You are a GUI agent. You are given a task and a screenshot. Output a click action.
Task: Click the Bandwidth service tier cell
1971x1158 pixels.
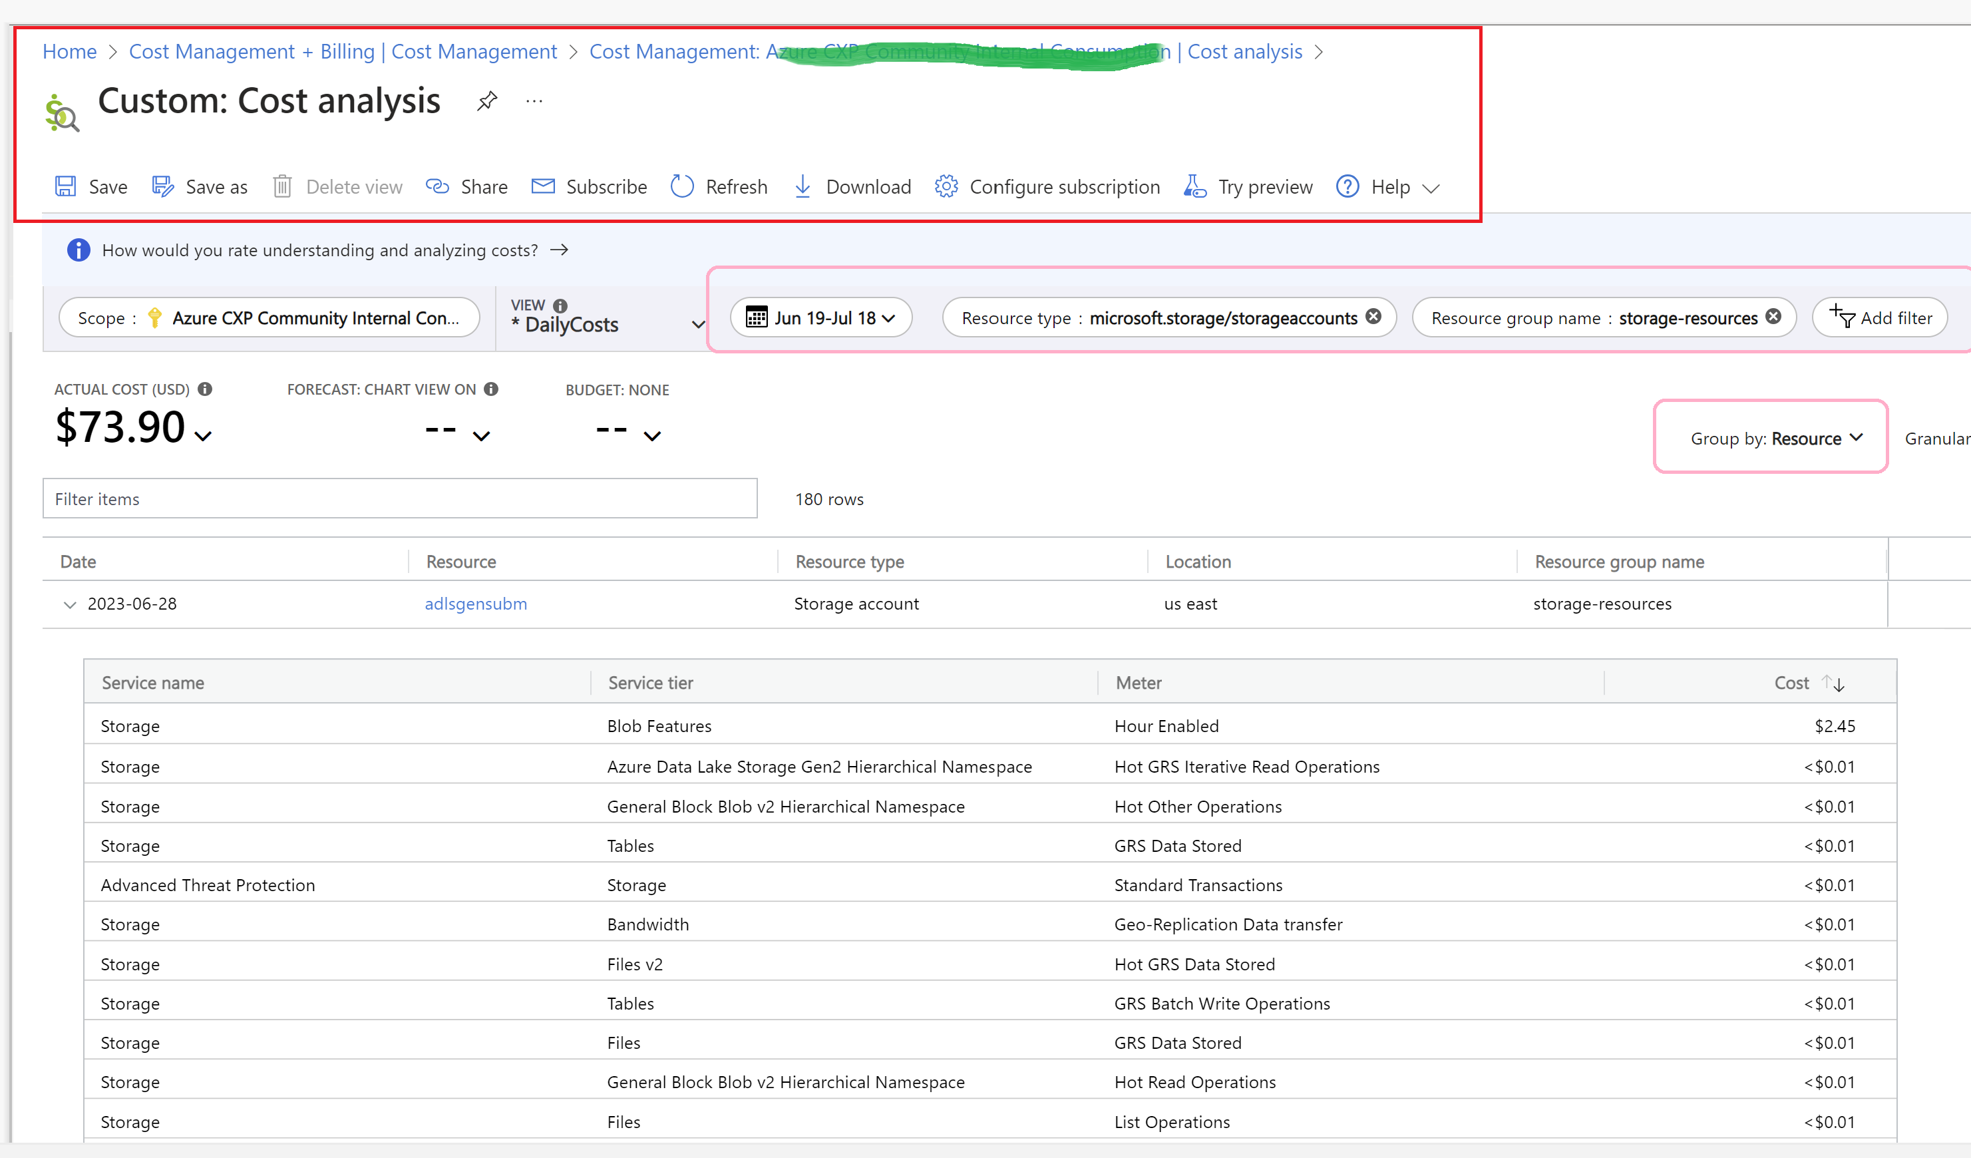[647, 924]
